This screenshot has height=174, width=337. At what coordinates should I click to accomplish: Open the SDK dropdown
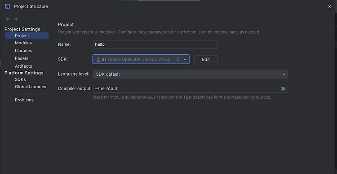(141, 59)
